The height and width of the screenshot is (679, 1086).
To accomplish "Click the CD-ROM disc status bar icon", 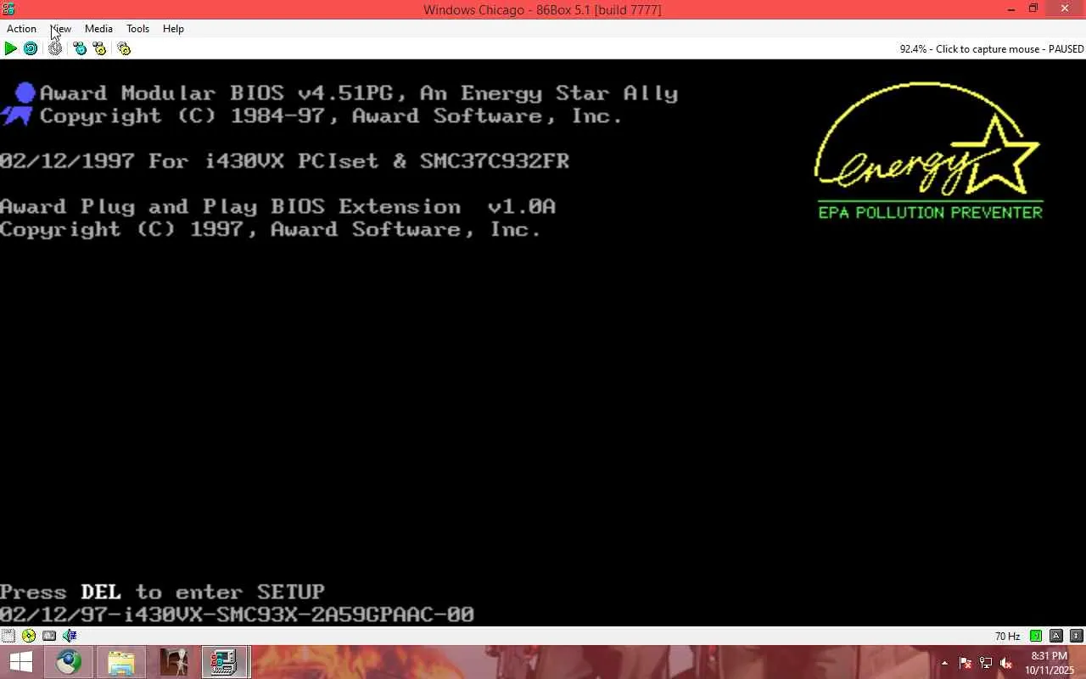I will pos(29,636).
